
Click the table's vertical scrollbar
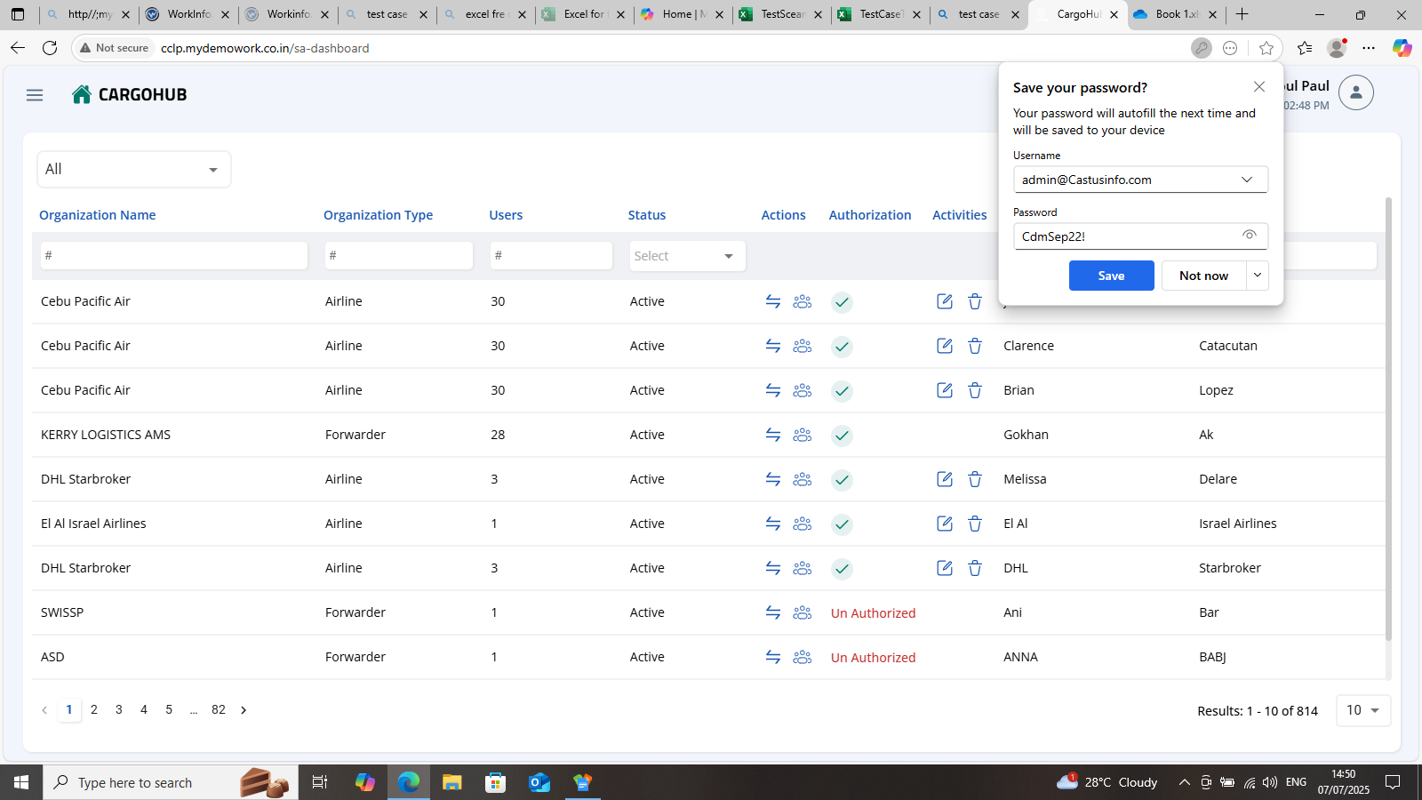point(1388,418)
